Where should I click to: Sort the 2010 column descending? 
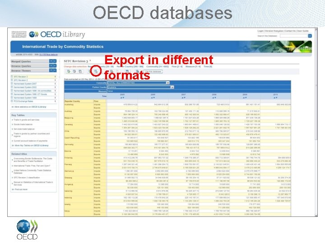click(277, 98)
